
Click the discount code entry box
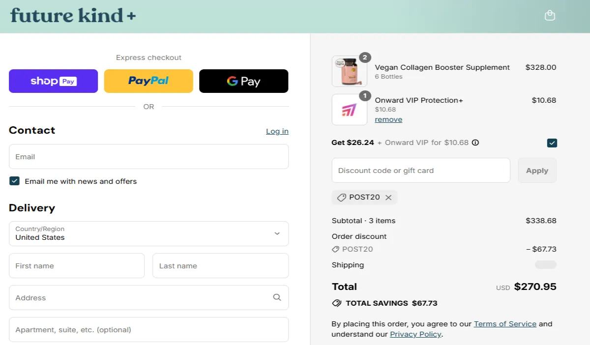420,170
